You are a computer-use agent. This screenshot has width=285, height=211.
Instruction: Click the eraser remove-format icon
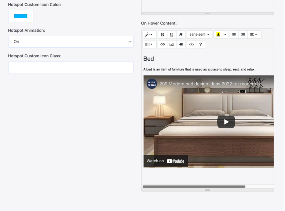coord(181,35)
